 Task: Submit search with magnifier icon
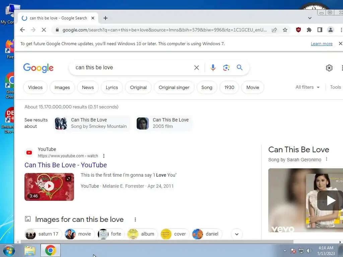tap(240, 68)
